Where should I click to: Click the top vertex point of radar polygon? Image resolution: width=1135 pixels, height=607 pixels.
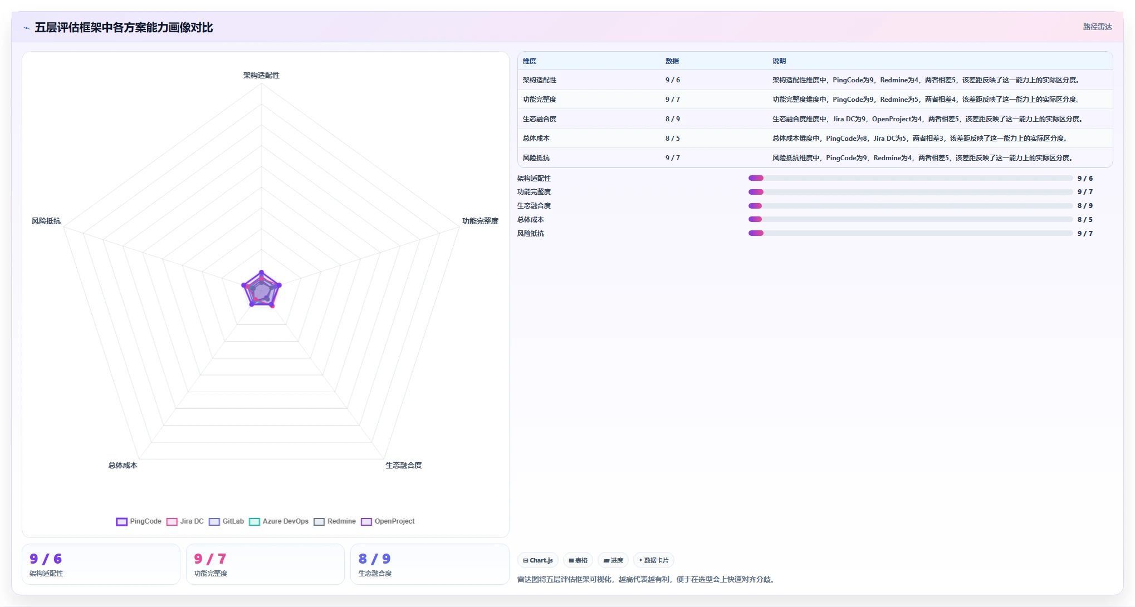click(261, 272)
